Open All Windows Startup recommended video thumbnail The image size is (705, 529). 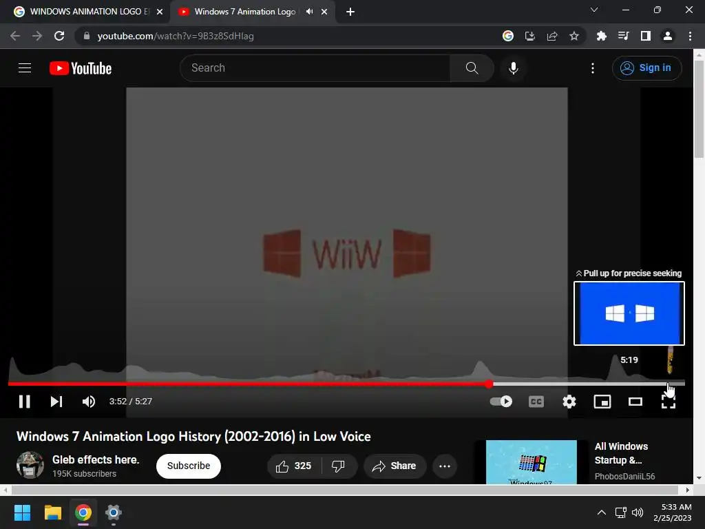(x=531, y=462)
